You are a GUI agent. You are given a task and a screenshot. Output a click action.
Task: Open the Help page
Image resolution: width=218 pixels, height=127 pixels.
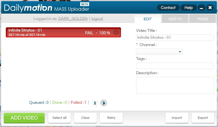pos(189,8)
